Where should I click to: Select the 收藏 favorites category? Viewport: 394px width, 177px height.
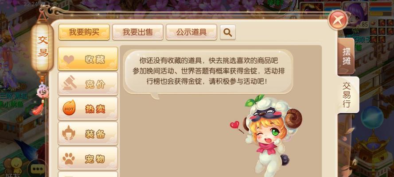click(x=88, y=59)
